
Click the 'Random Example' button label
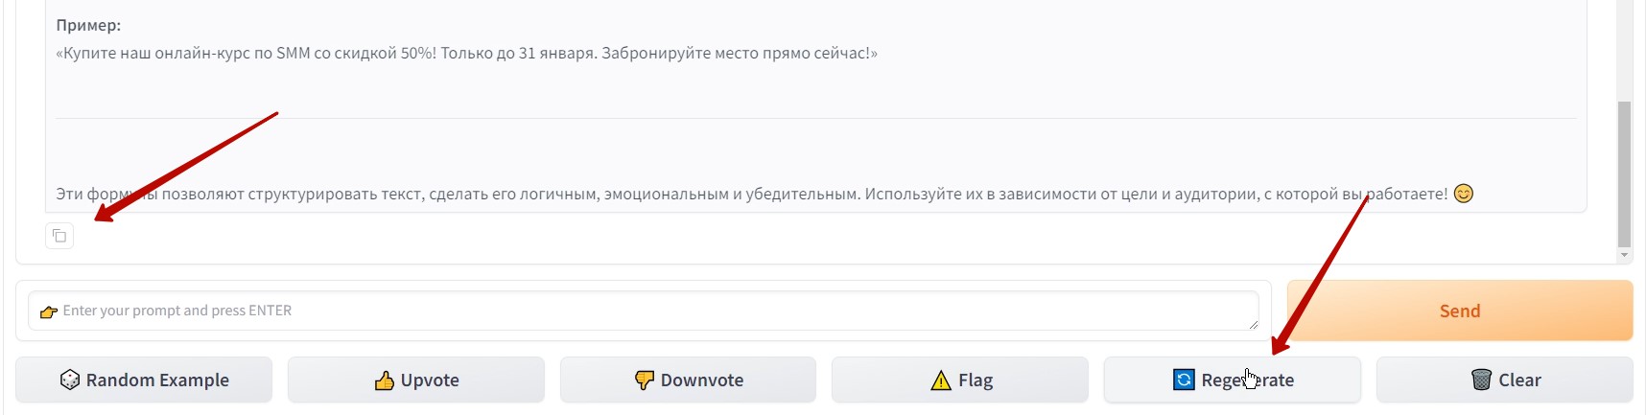coord(157,380)
